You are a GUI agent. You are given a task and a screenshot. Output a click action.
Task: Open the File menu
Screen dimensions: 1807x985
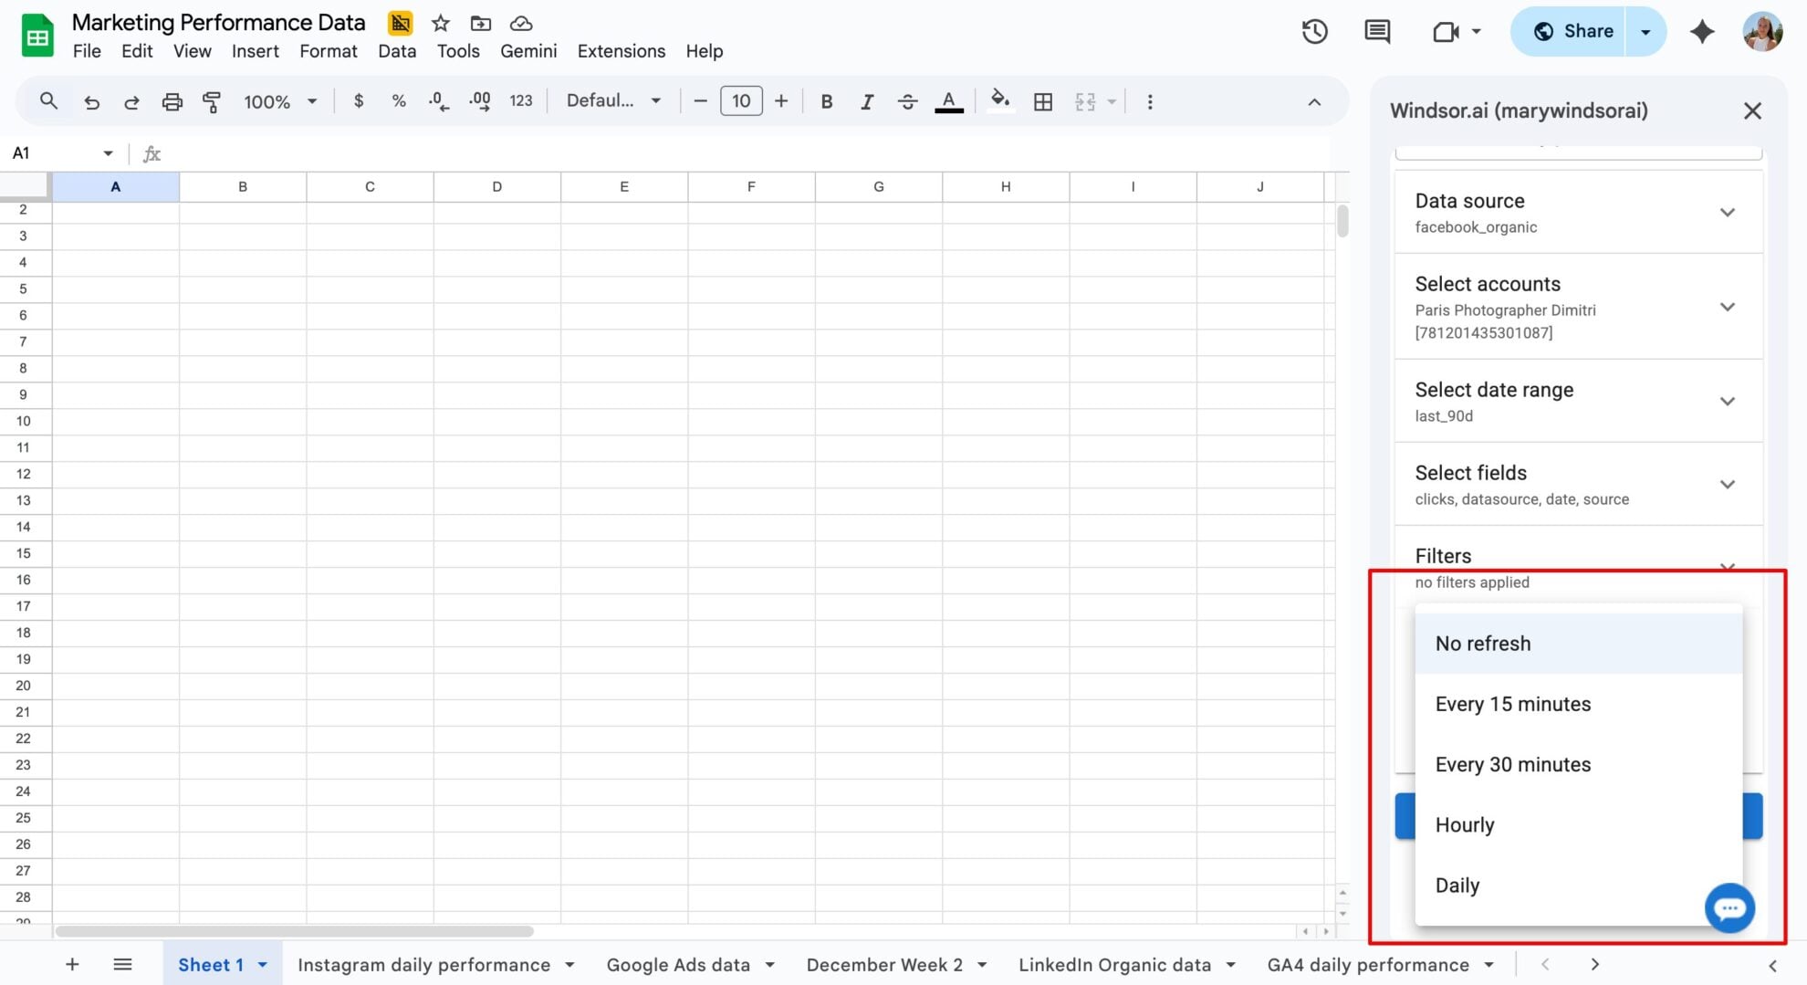click(x=87, y=51)
